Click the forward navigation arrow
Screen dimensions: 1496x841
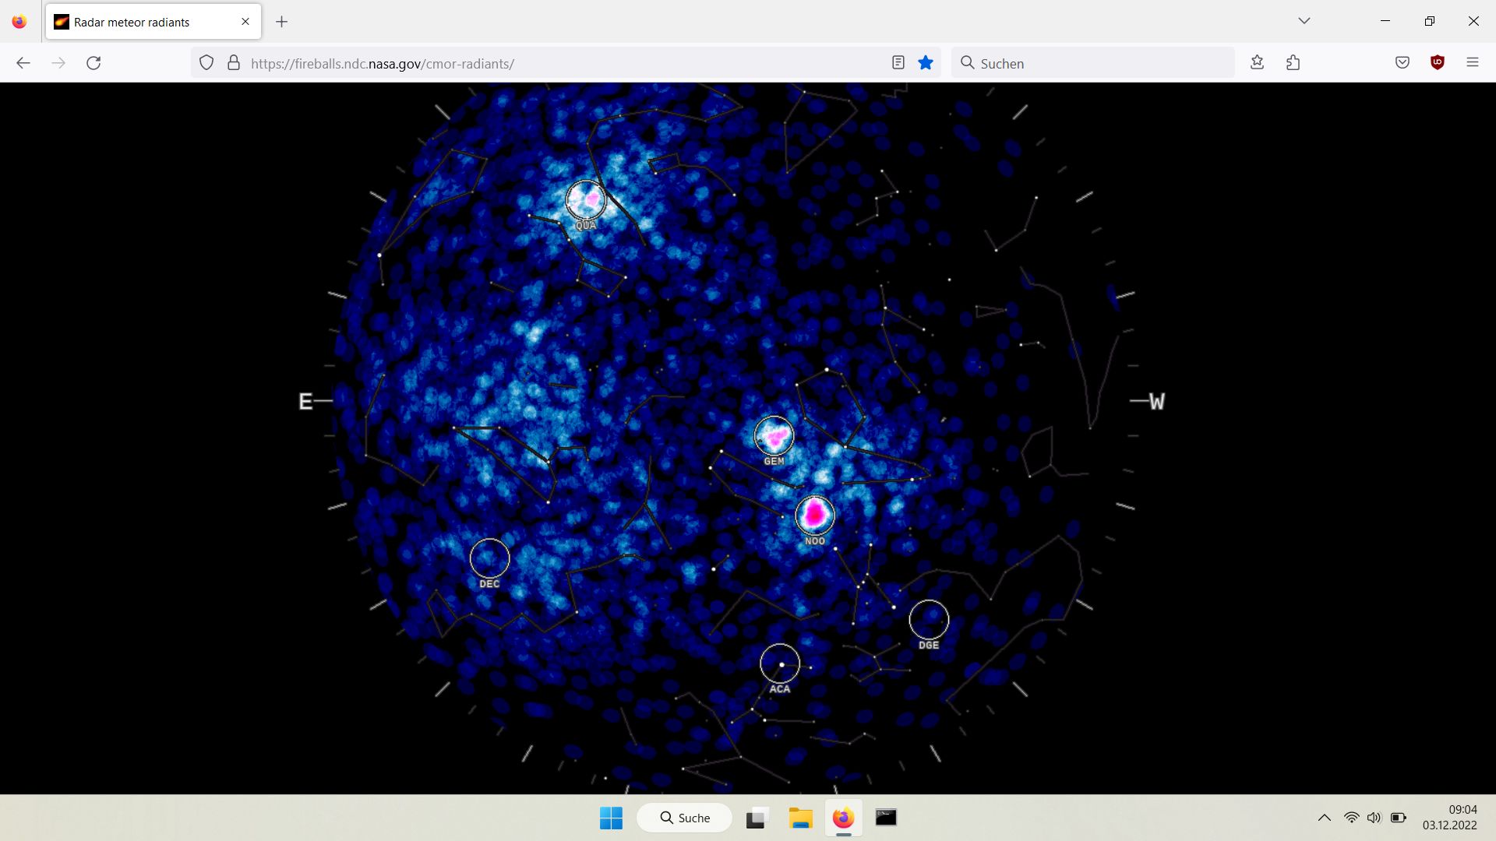pyautogui.click(x=58, y=63)
